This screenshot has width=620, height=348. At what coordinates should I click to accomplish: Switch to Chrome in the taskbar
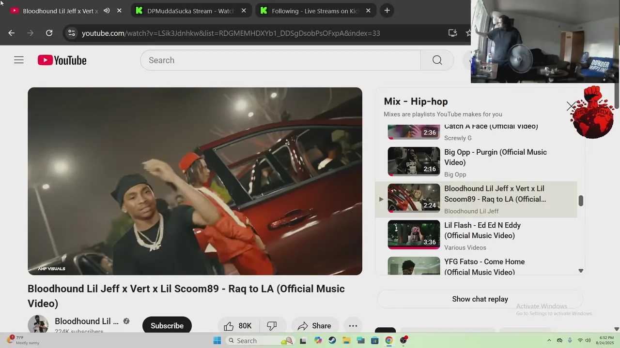pyautogui.click(x=388, y=340)
